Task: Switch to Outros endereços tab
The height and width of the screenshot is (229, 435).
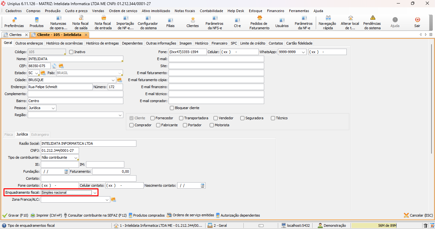Action: point(29,43)
